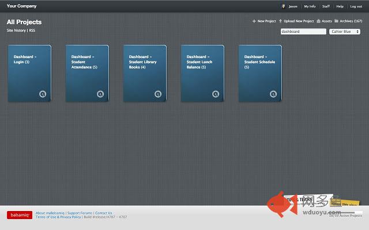Click the Site history link
The image size is (369, 230).
pos(16,30)
